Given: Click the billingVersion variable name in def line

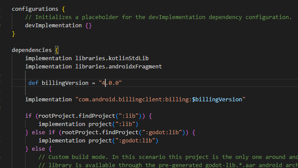Looking at the screenshot, I should [65, 83].
